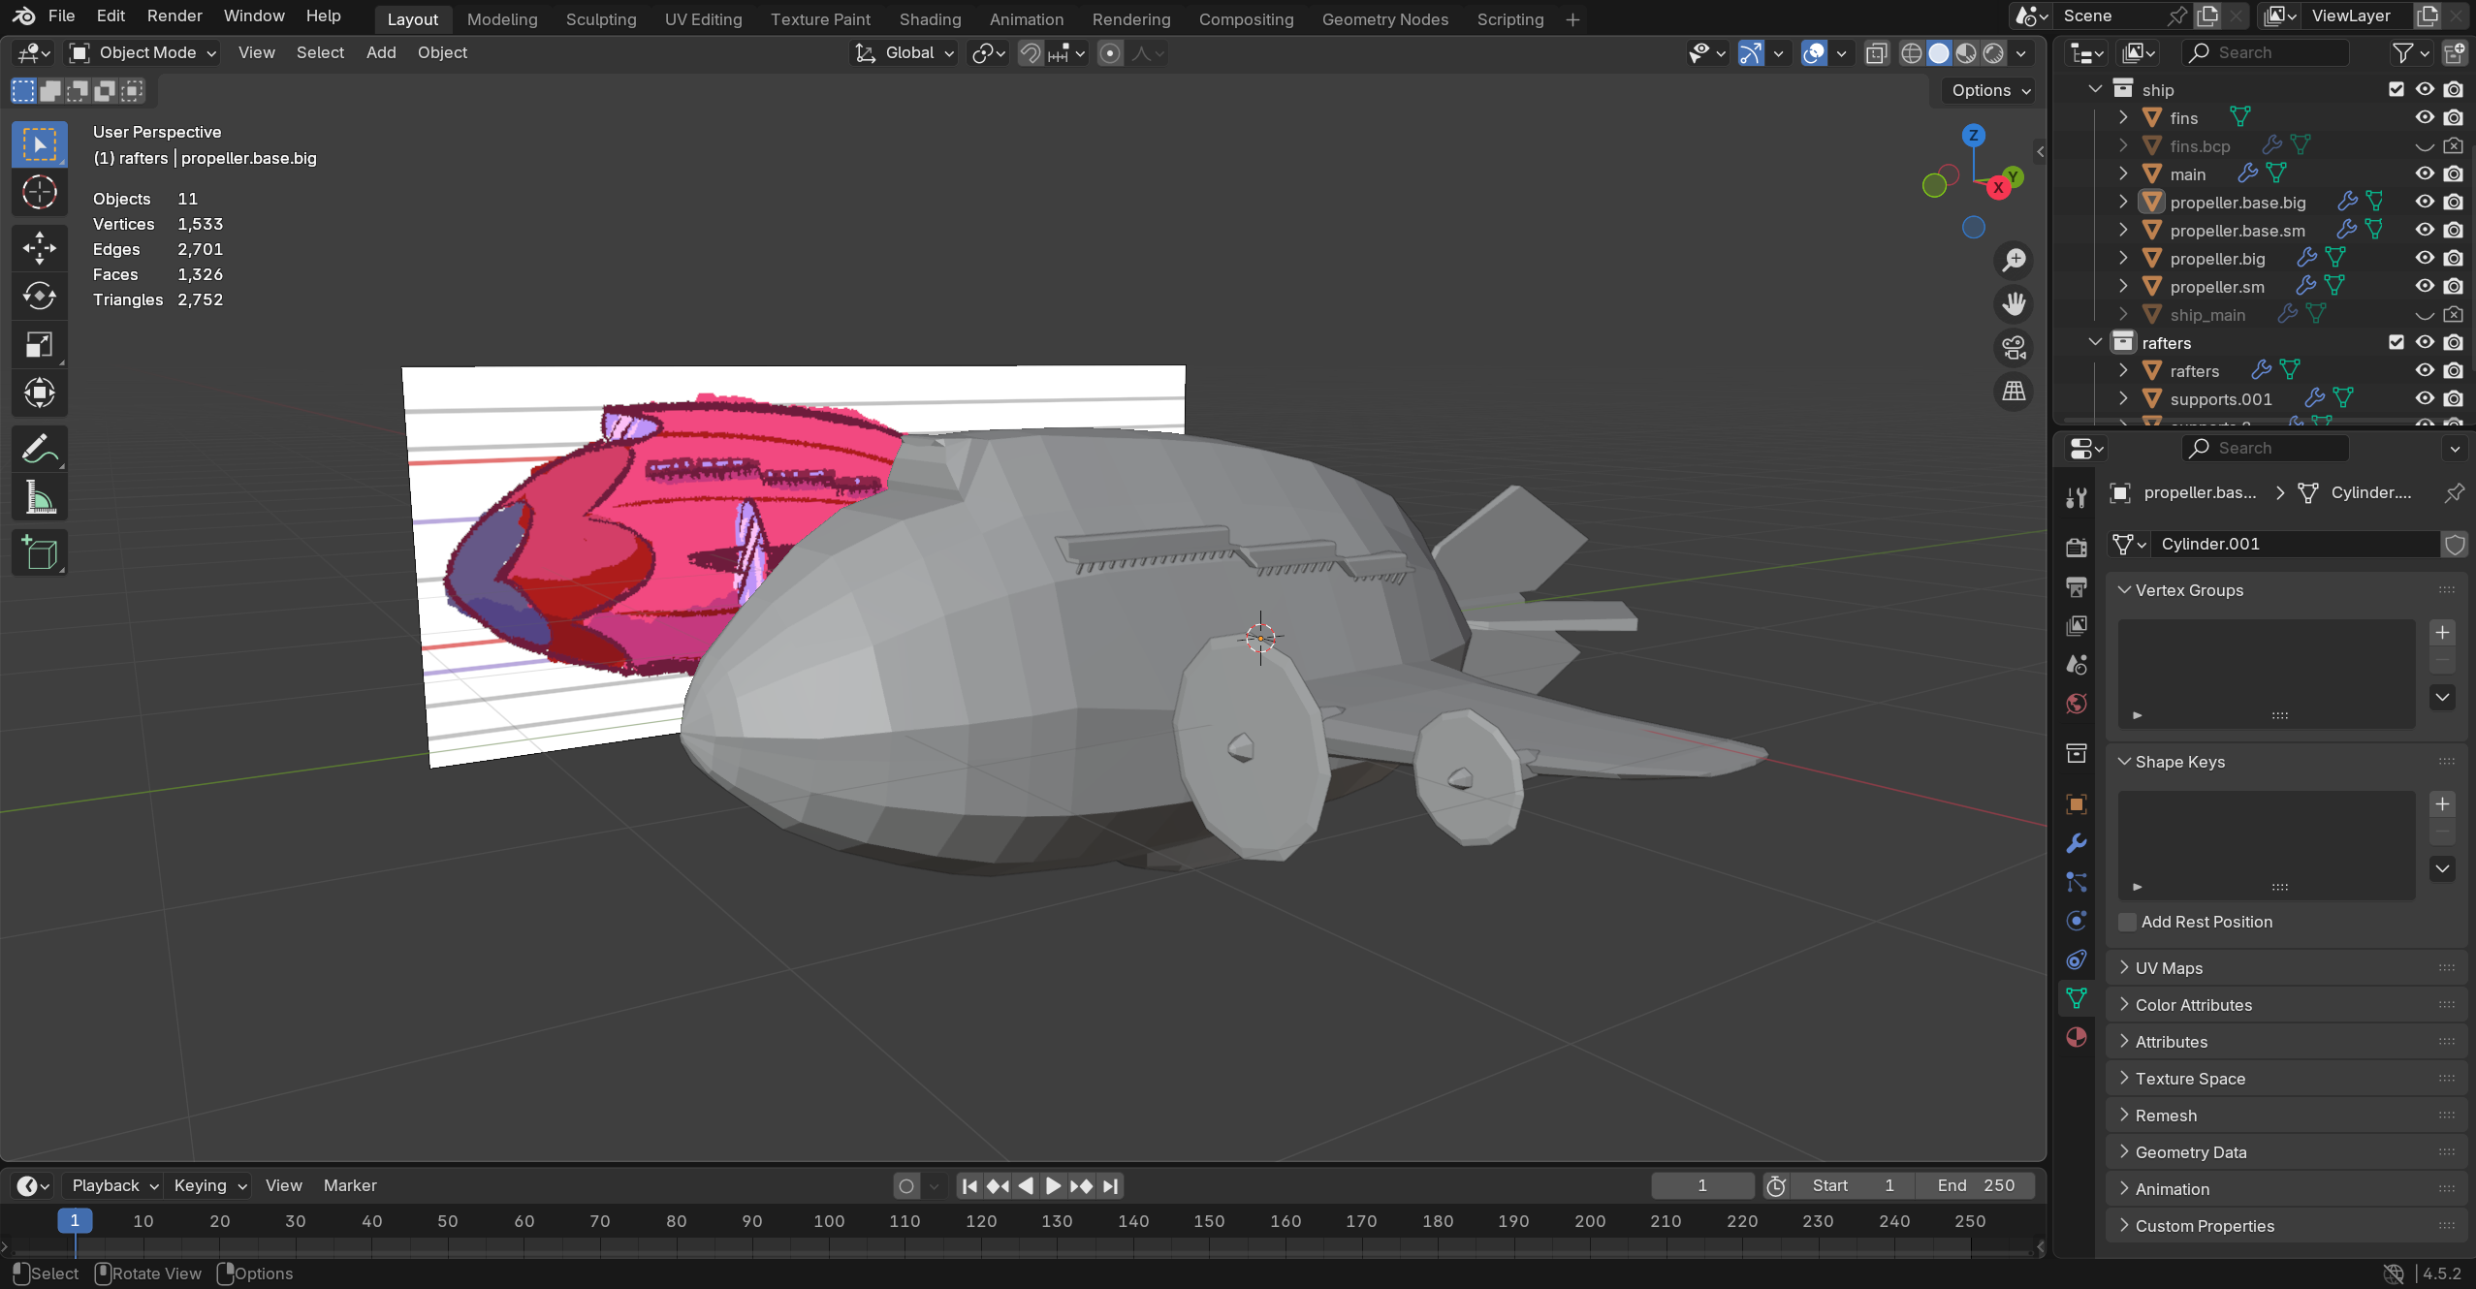This screenshot has height=1289, width=2476.
Task: Hide the fins object in viewport
Action: [2424, 117]
